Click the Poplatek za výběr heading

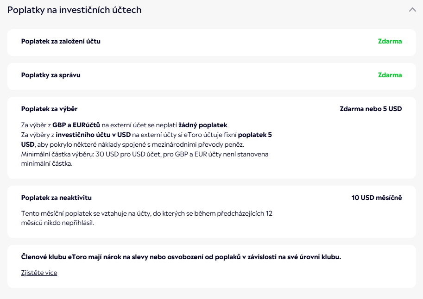click(49, 109)
